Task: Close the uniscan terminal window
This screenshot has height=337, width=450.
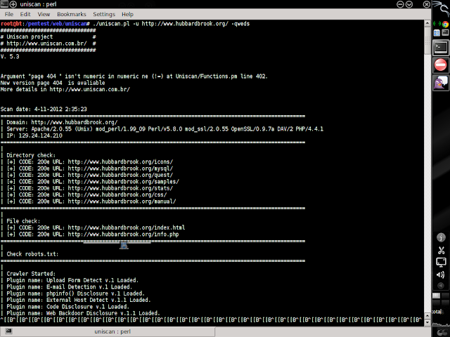Action: pyautogui.click(x=427, y=4)
